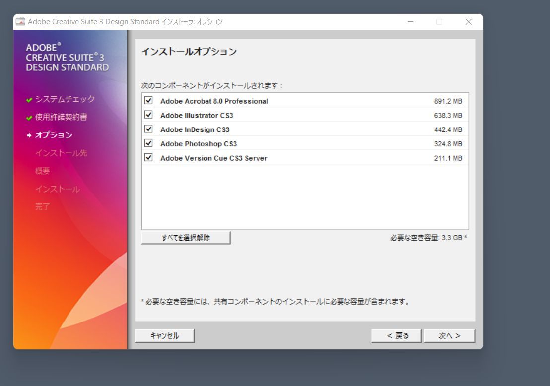Click the 891.2 MB size value
This screenshot has height=386, width=550.
448,101
